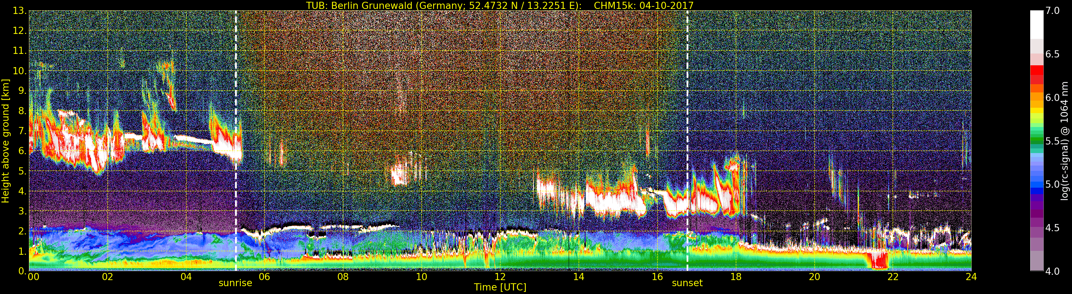Click the x-axis tick label '06'
This screenshot has width=1072, height=294.
[x=264, y=277]
